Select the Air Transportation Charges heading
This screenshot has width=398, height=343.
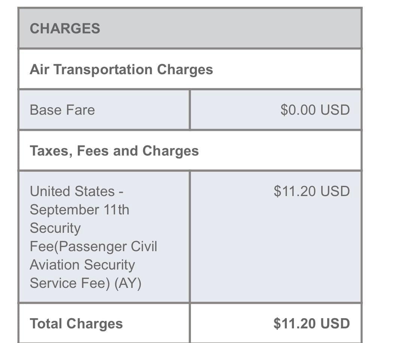click(121, 69)
